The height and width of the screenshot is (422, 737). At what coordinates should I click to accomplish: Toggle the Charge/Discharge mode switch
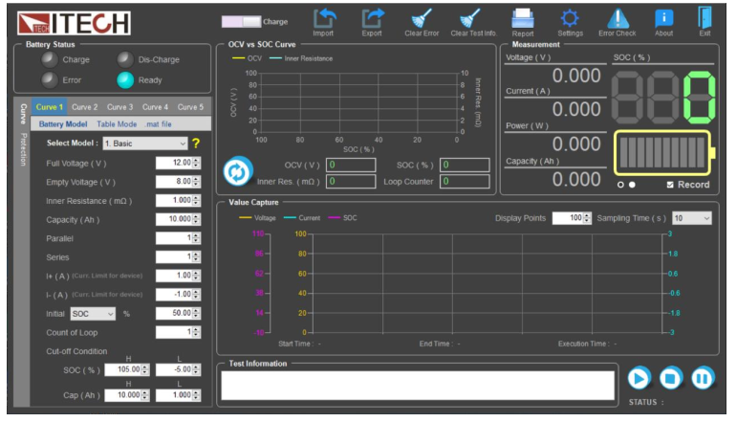click(240, 21)
